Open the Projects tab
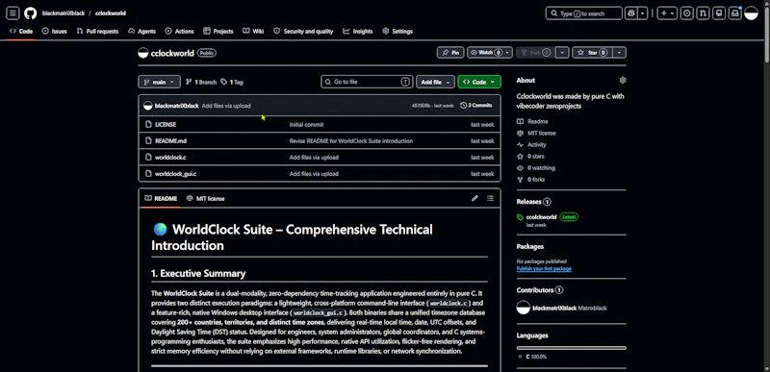 pyautogui.click(x=218, y=31)
